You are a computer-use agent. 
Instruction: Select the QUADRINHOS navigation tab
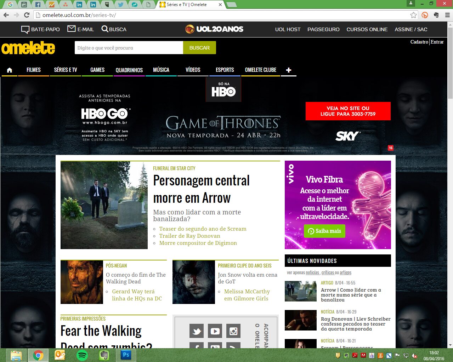tap(129, 70)
